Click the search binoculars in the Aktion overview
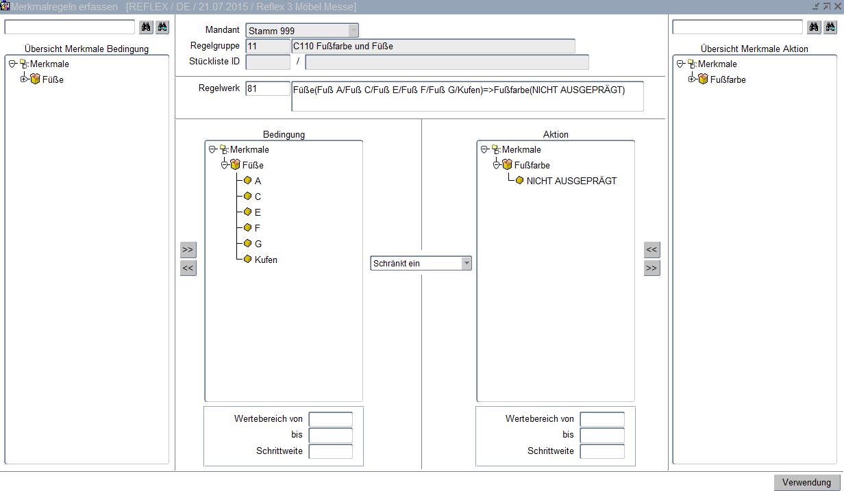This screenshot has height=491, width=844. tap(814, 27)
